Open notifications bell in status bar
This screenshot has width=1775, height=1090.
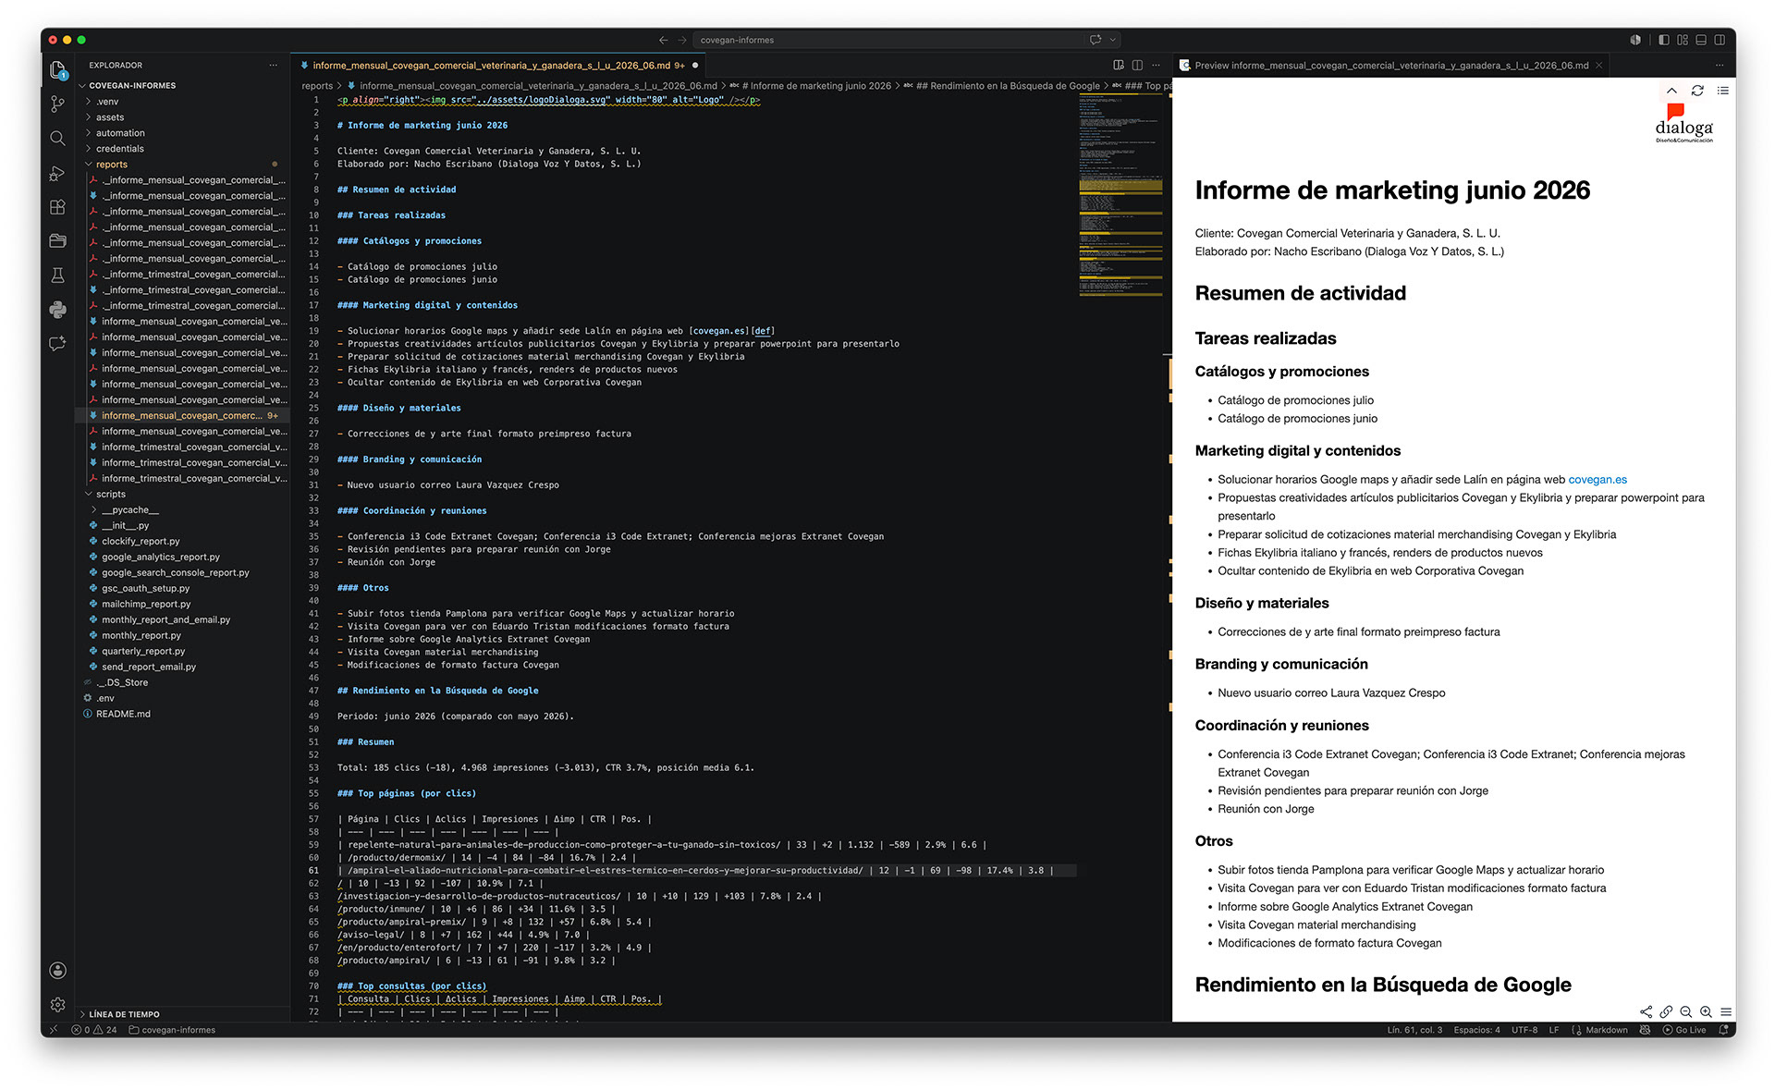pyautogui.click(x=1723, y=1029)
